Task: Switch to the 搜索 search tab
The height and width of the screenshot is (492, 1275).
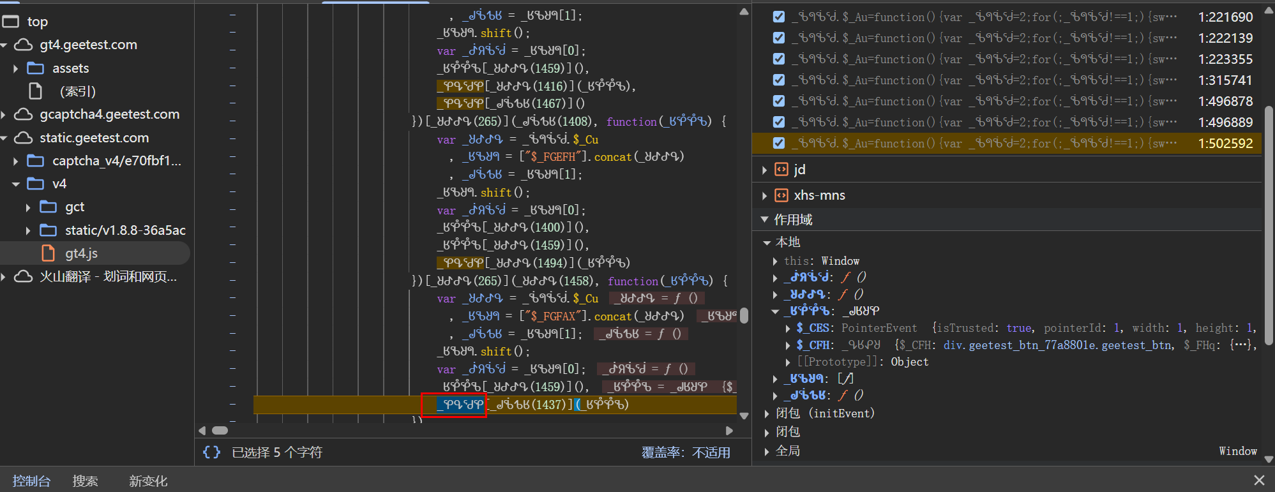Action: [x=85, y=481]
